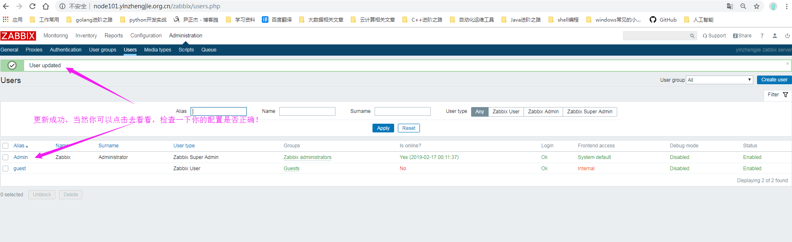Viewport: 792px width, 242px height.
Task: Click the browser forward arrow
Action: 19,6
